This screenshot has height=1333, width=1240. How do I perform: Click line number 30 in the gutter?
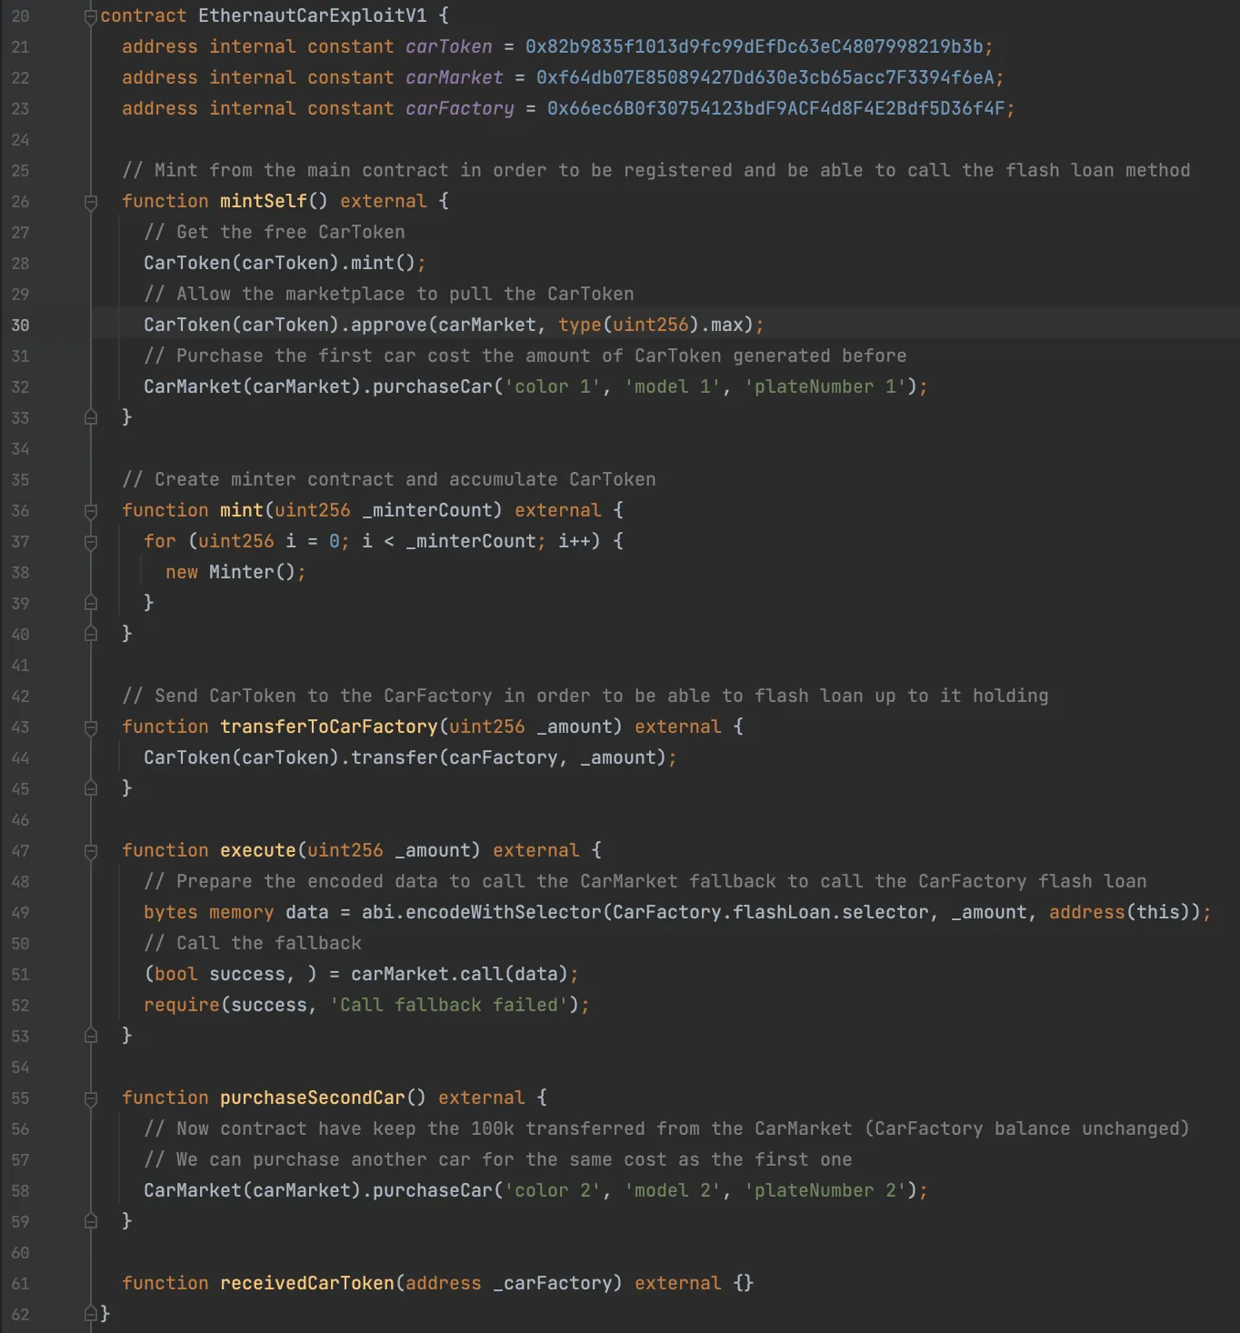[20, 325]
